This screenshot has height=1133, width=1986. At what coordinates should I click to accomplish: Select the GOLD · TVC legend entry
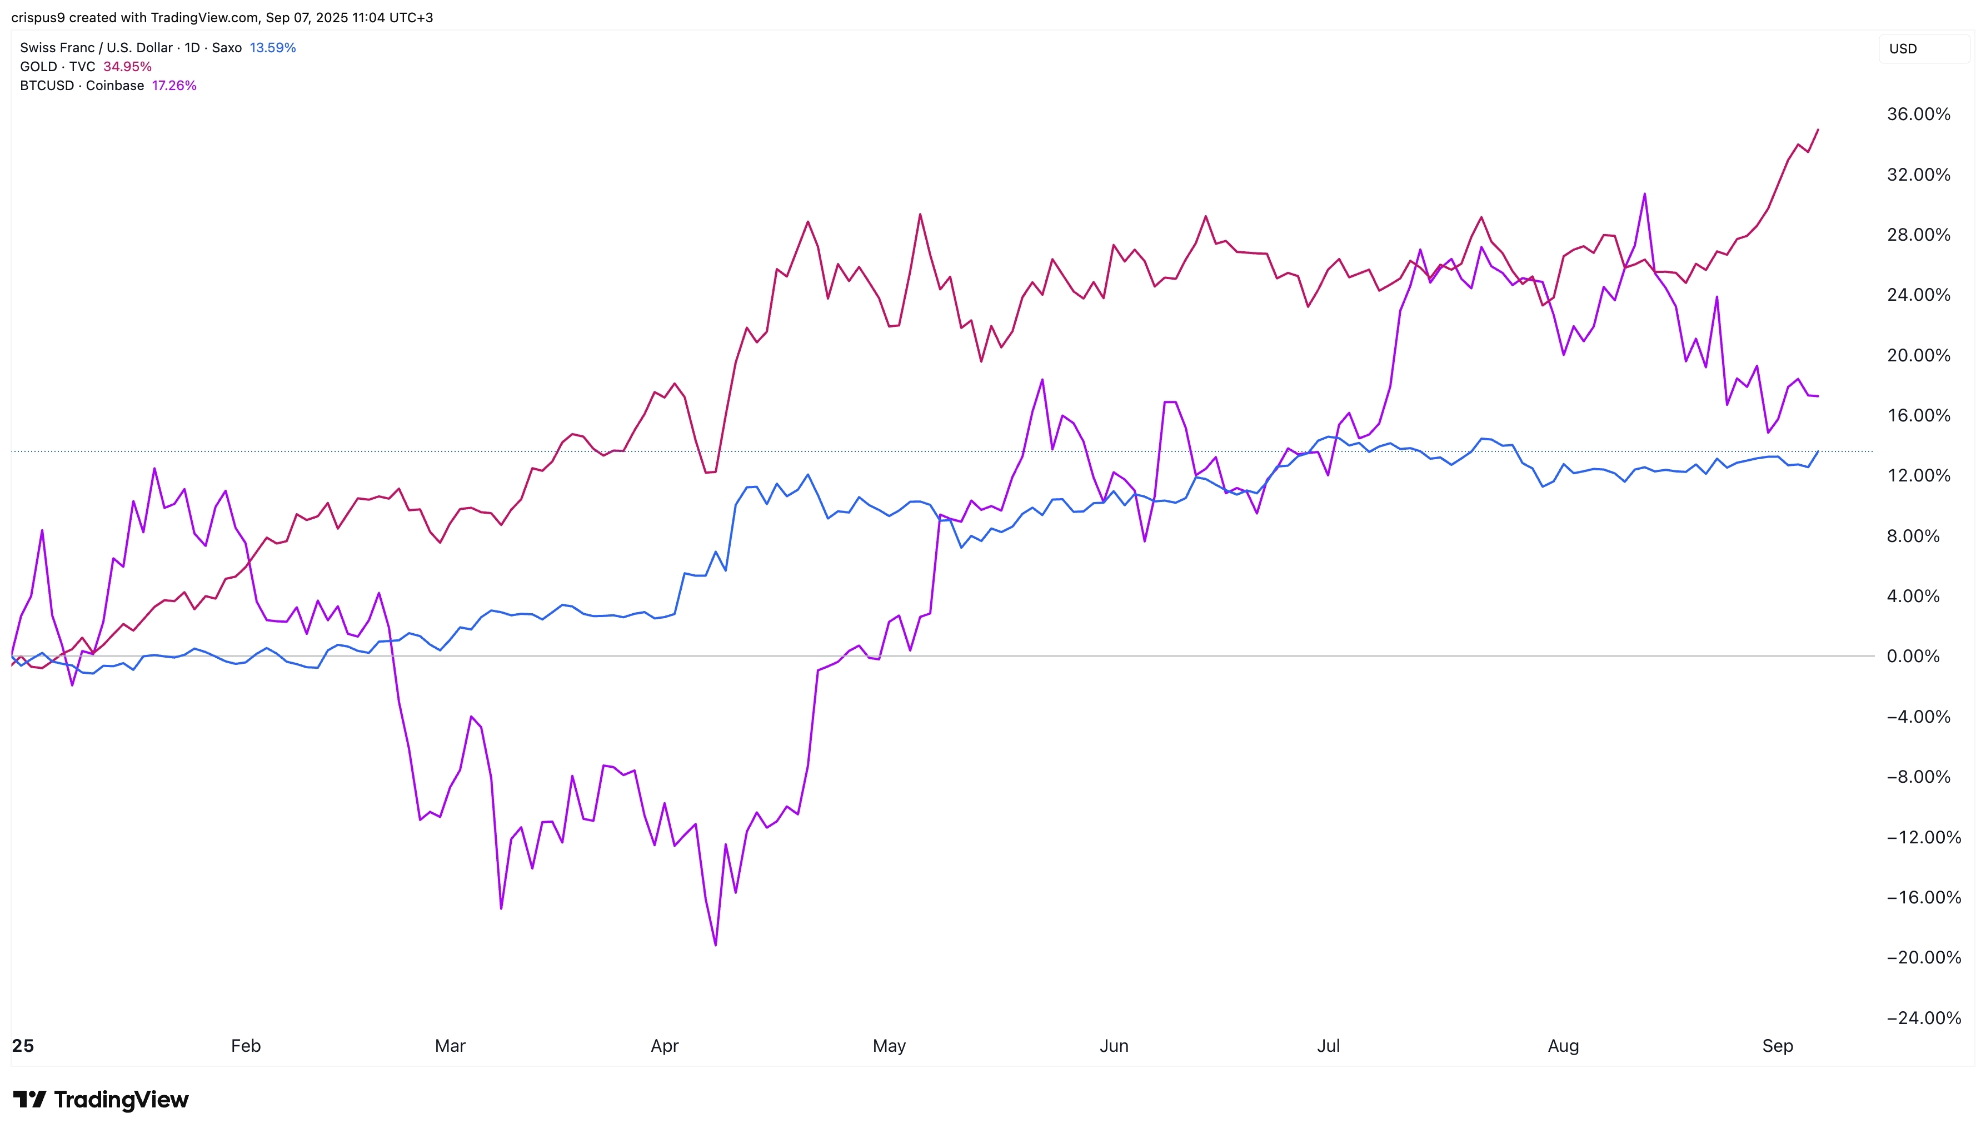click(x=58, y=67)
